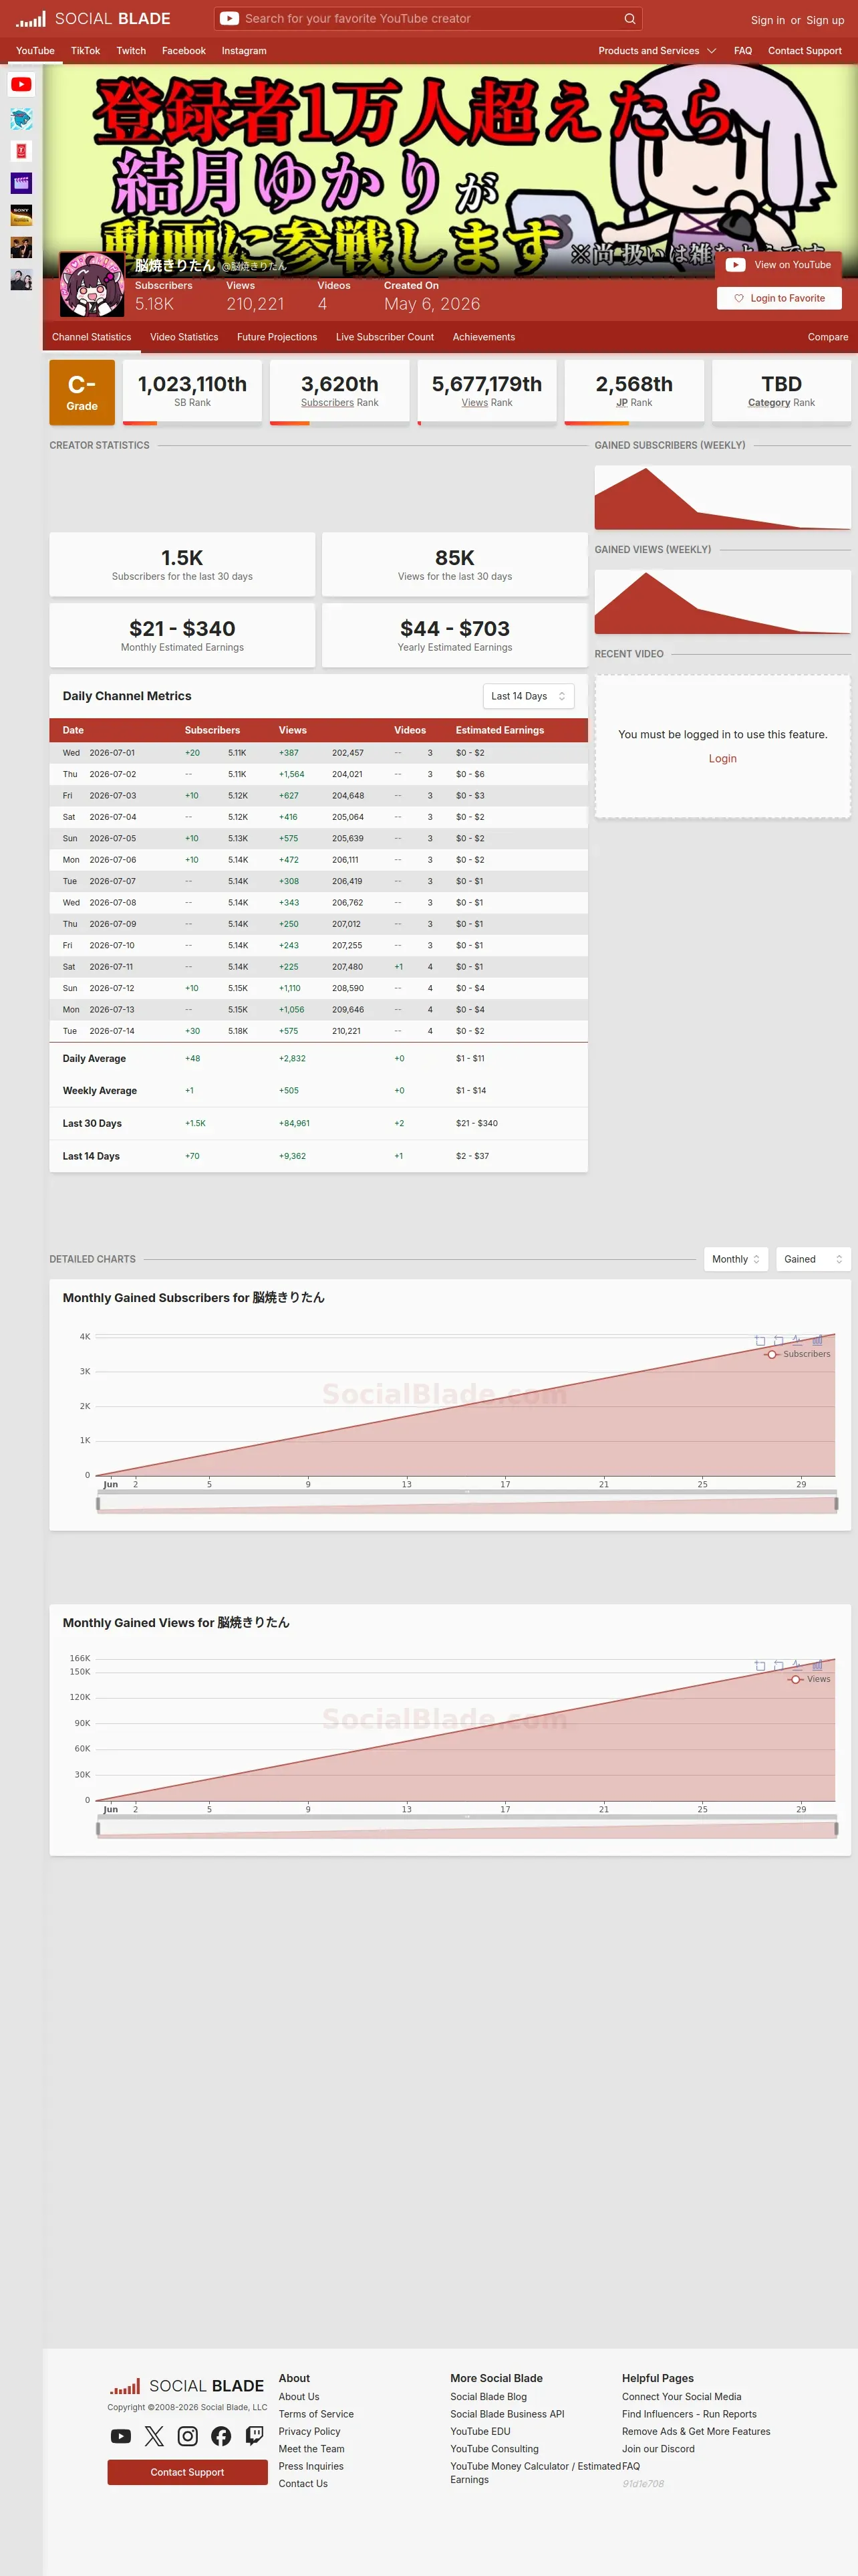The height and width of the screenshot is (2576, 858).
Task: Select the Instagram platform tab
Action: pos(244,51)
